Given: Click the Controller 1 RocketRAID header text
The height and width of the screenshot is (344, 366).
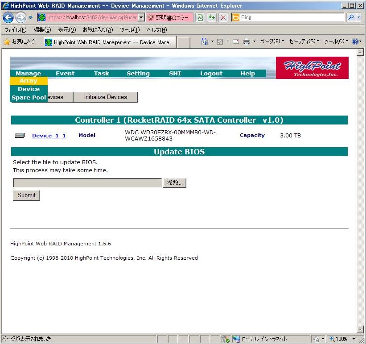Looking at the screenshot, I should [179, 120].
